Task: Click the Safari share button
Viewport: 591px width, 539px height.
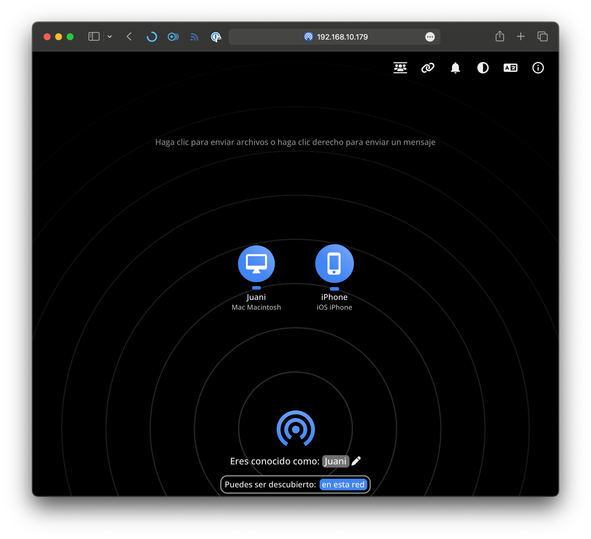Action: click(499, 36)
